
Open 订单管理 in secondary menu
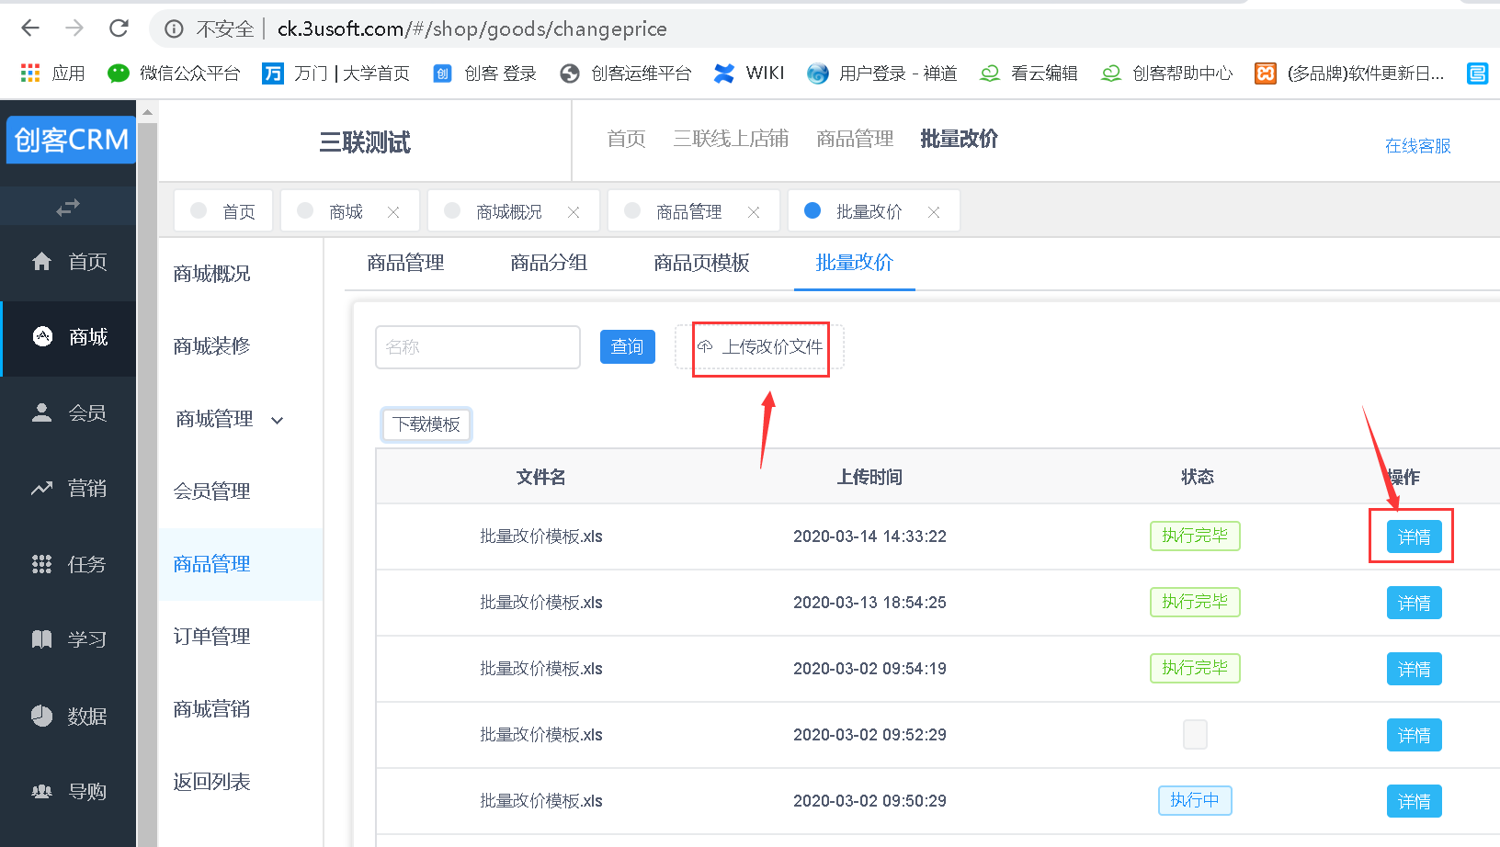pos(211,637)
